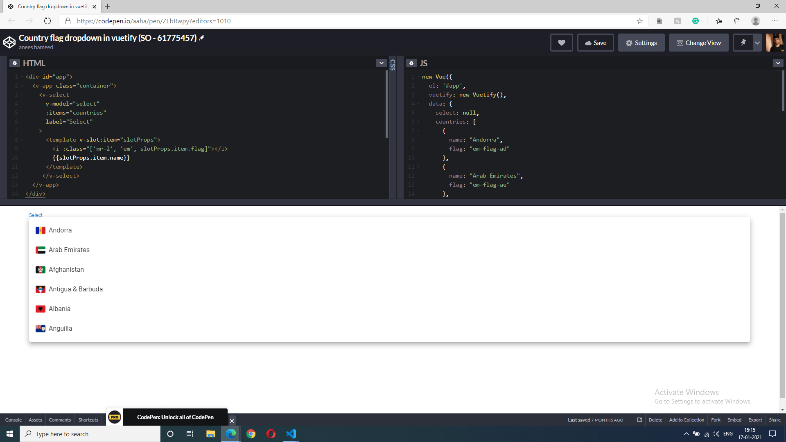Select Andorra from the country list
786x442 pixels.
tap(60, 230)
